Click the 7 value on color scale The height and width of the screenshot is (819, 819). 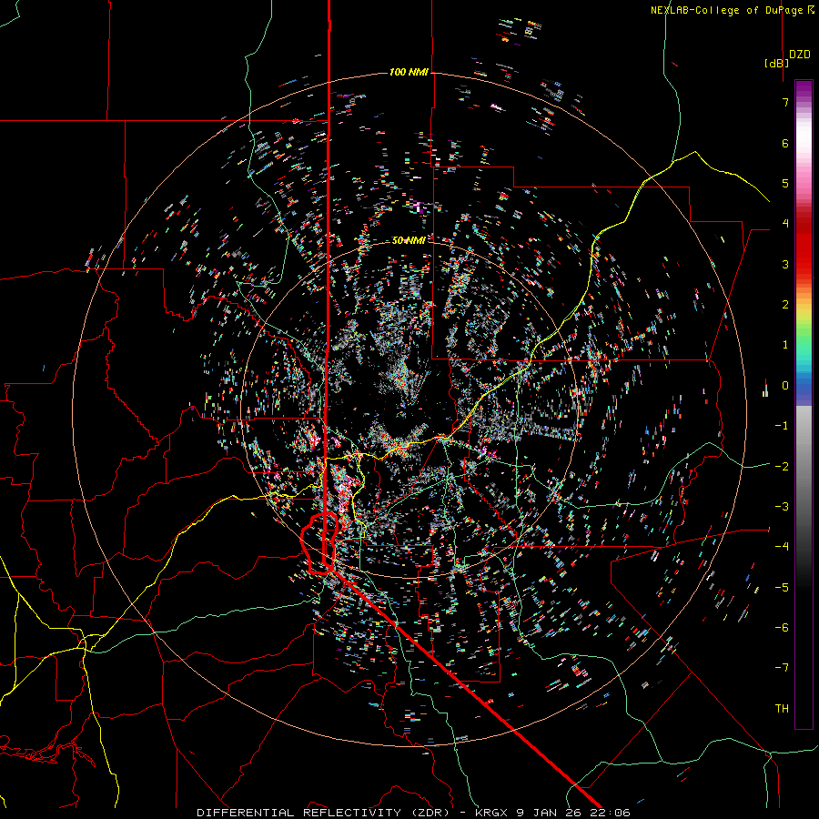pyautogui.click(x=785, y=102)
